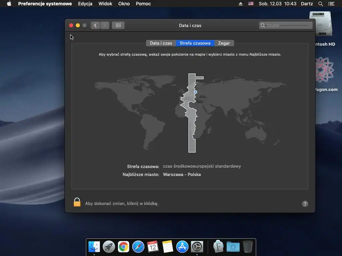
Task: Minimize window with the yellow button
Action: click(x=77, y=25)
